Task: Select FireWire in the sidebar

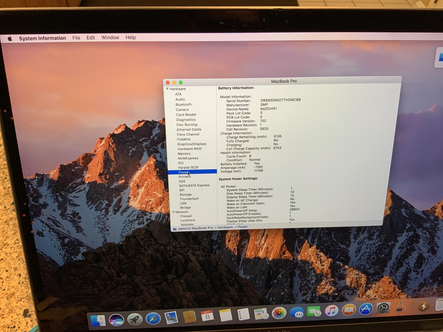Action: coord(184,139)
